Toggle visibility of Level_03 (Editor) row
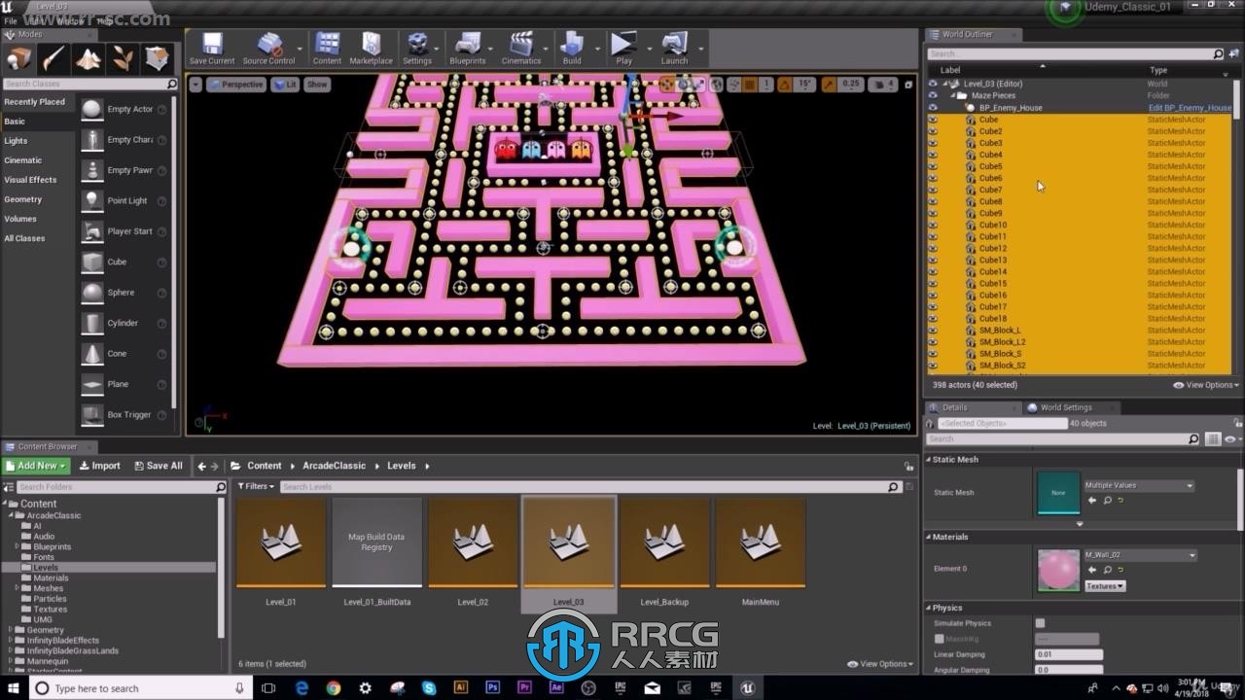Image resolution: width=1245 pixels, height=700 pixels. point(933,84)
